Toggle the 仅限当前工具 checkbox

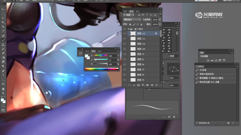(197, 123)
